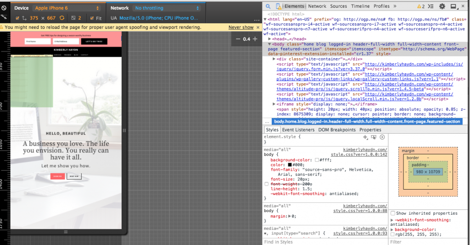Toggle the Fit checkbox

pyautogui.click(x=91, y=18)
